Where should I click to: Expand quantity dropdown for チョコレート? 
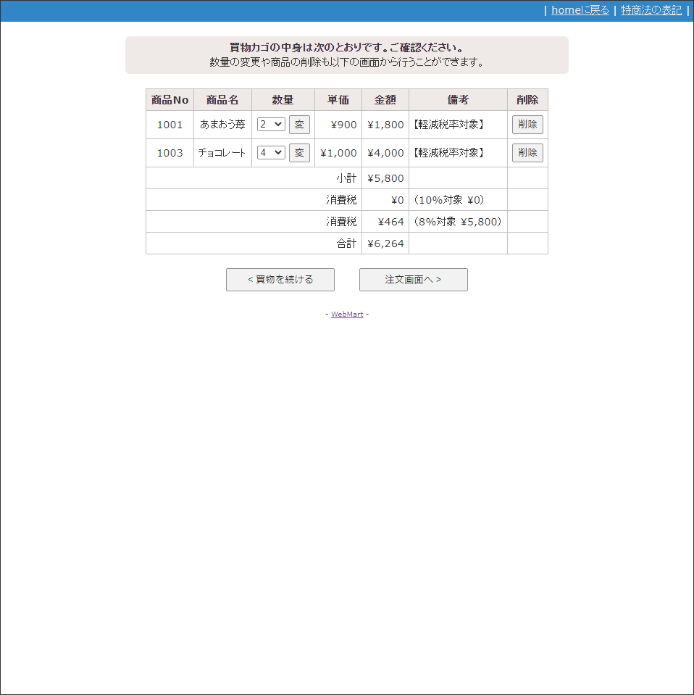271,153
